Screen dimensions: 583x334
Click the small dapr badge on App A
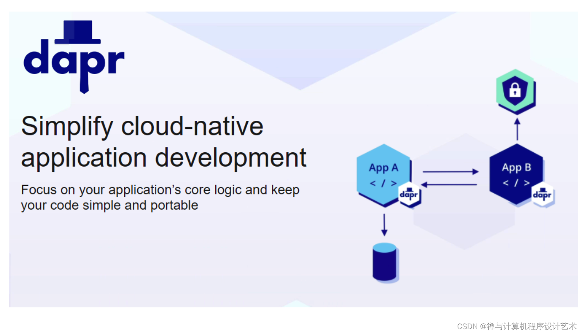click(x=409, y=194)
